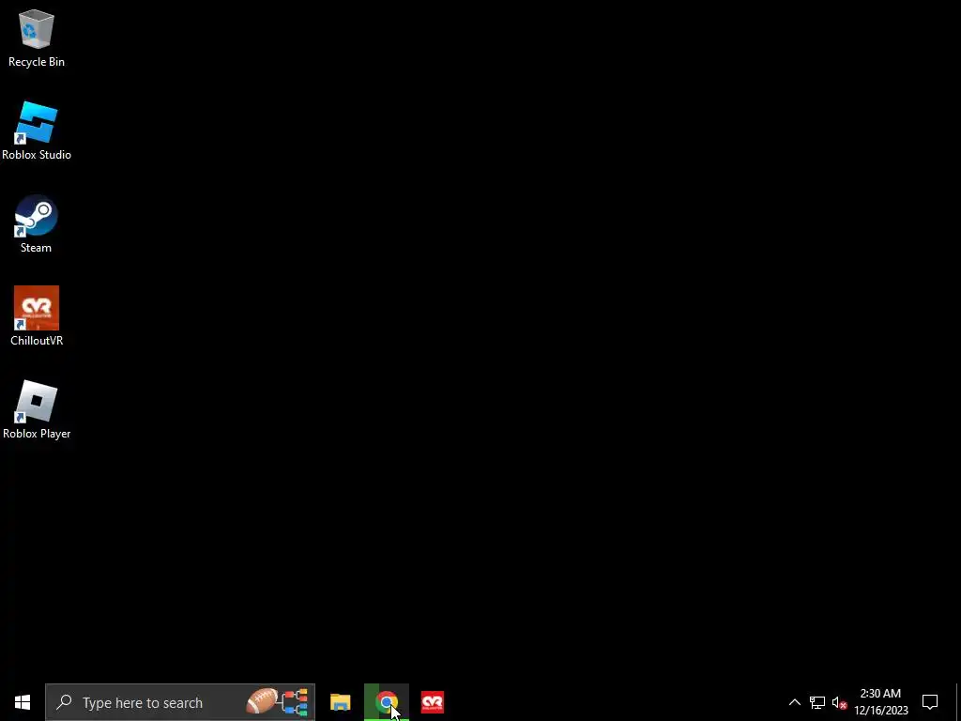Image resolution: width=961 pixels, height=721 pixels.
Task: Show hidden system tray icons
Action: (x=794, y=702)
